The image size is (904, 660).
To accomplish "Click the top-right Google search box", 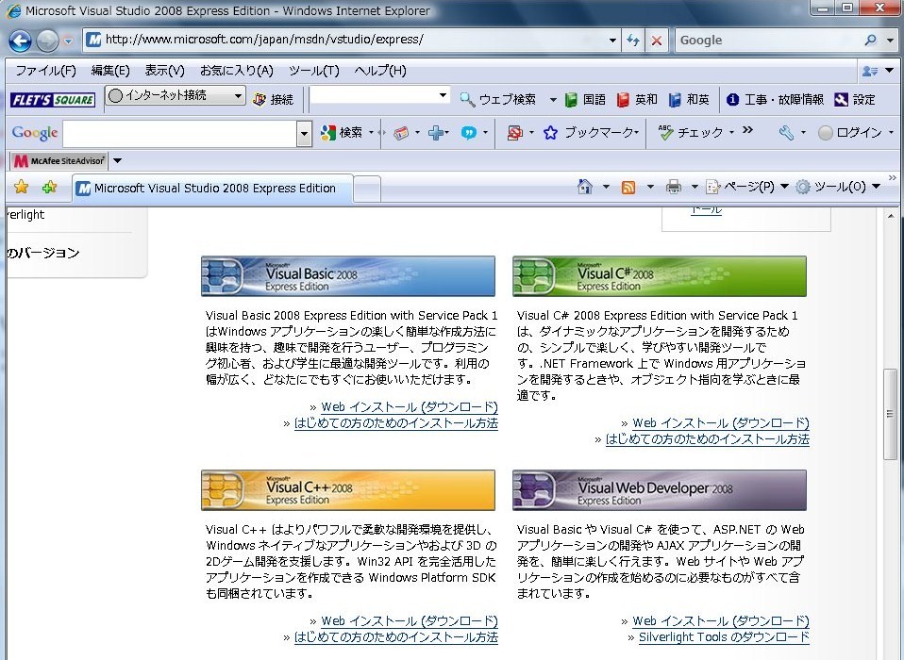I will pyautogui.click(x=770, y=41).
